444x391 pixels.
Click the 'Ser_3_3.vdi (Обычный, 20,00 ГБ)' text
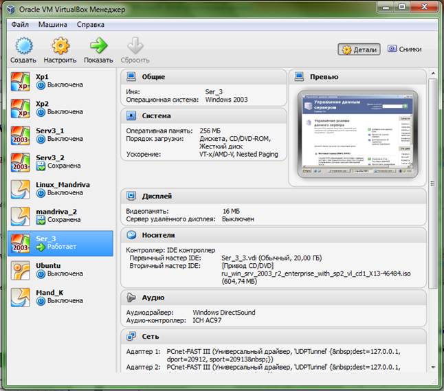[x=271, y=258]
